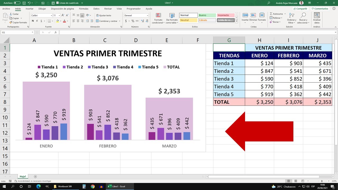Open Formato condicional menu
This screenshot has width=338, height=190.
click(158, 18)
